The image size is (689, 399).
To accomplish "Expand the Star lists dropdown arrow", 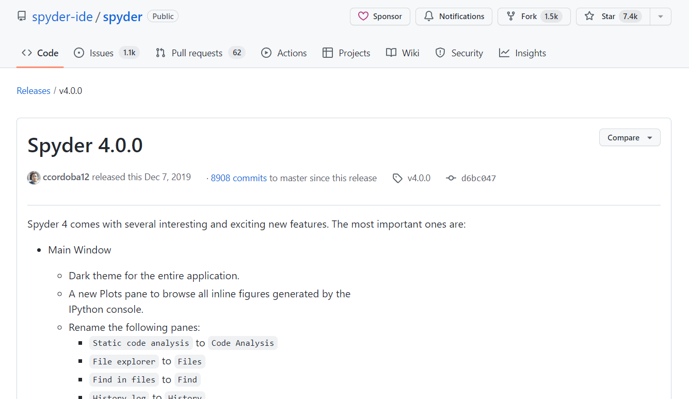I will [x=661, y=17].
